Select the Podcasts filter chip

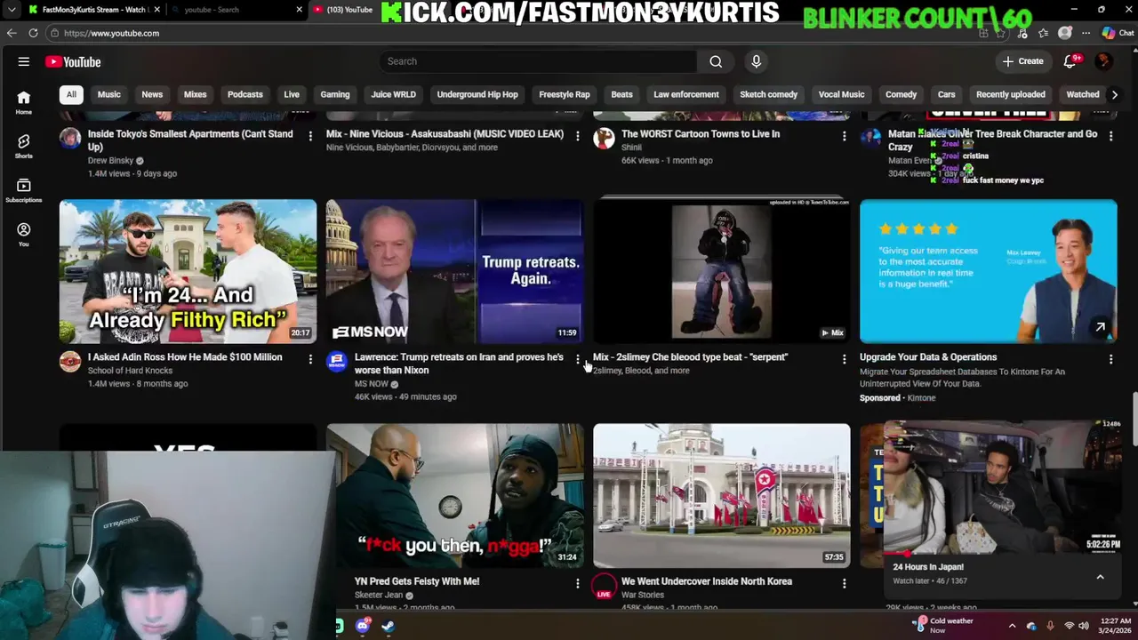244,94
